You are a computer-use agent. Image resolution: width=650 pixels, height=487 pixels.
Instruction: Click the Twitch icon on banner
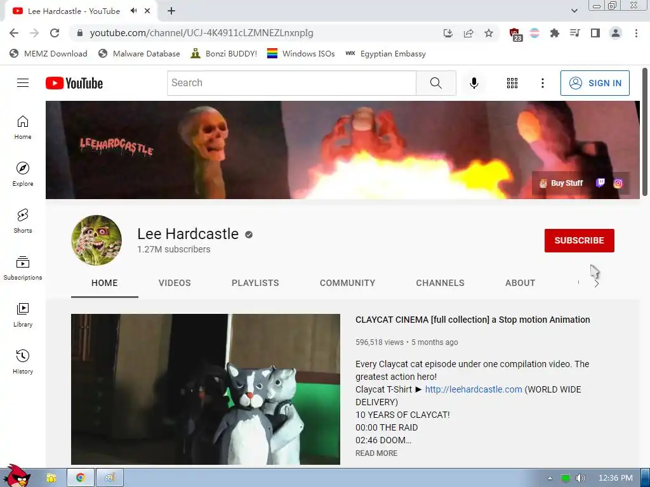click(x=600, y=183)
